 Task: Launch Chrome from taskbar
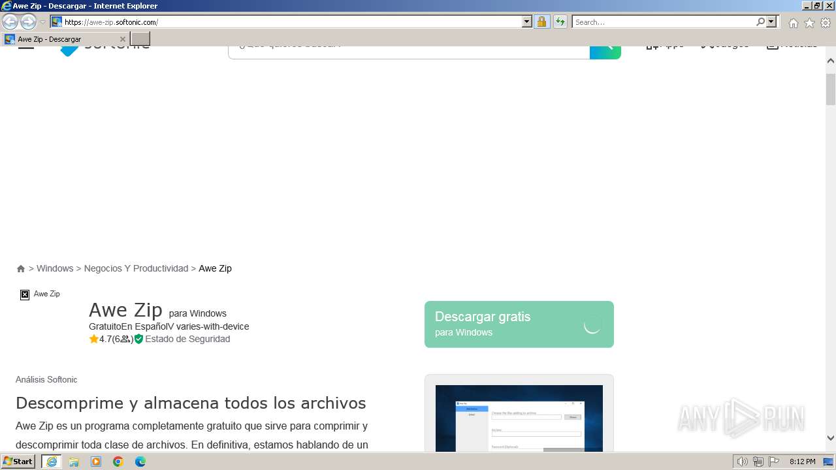pos(118,462)
